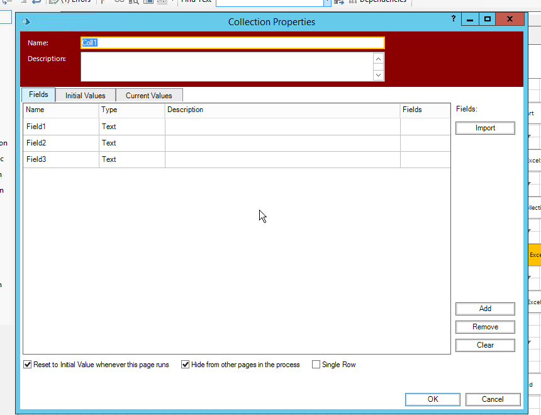Screen dimensions: 541x415
Task: Select the Field1 name cell
Action: pyautogui.click(x=61, y=127)
